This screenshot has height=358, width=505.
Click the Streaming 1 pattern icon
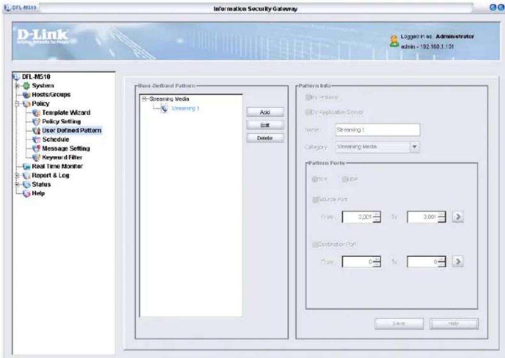[x=164, y=109]
